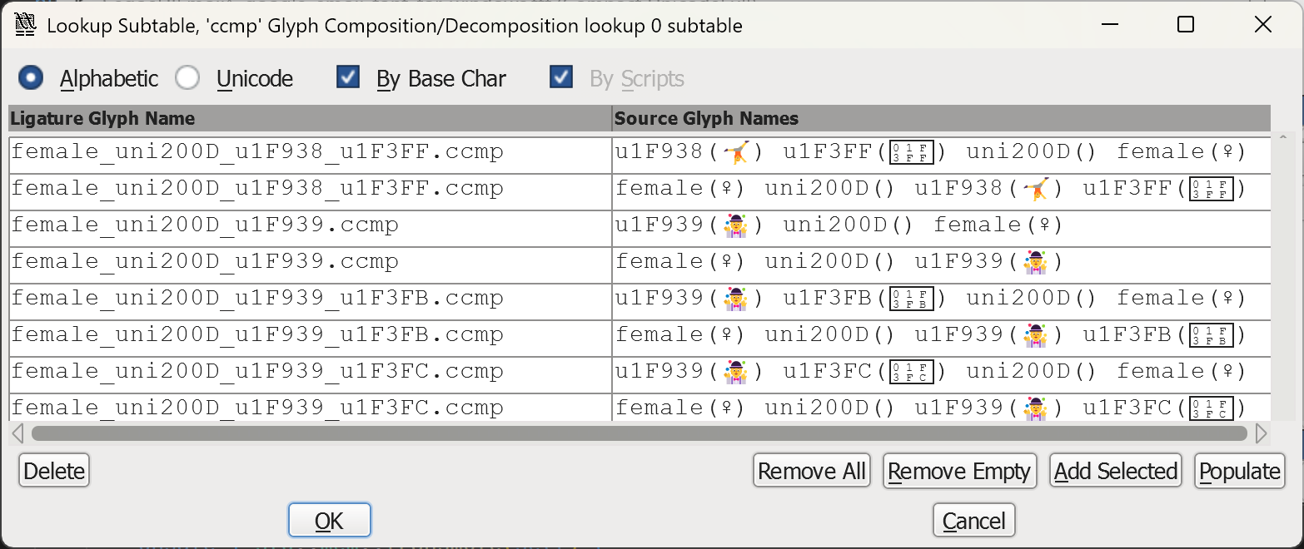Screen dimensions: 1304x549
Task: Maximize the Lookup Subtable window
Action: 1185,25
